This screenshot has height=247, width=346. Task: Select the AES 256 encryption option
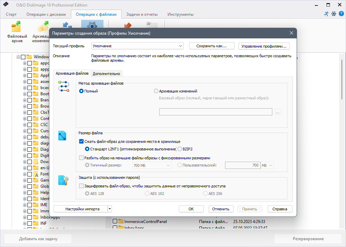tap(205, 194)
